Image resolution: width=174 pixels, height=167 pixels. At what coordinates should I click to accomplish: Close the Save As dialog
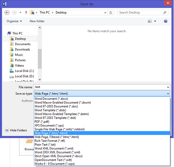click(x=168, y=3)
